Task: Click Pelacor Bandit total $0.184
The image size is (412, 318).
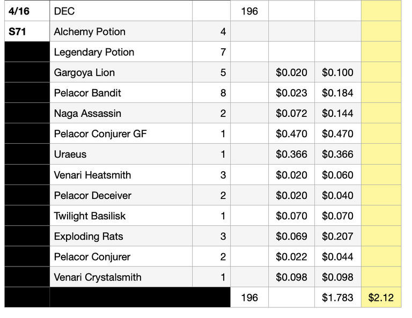Action: [x=337, y=93]
